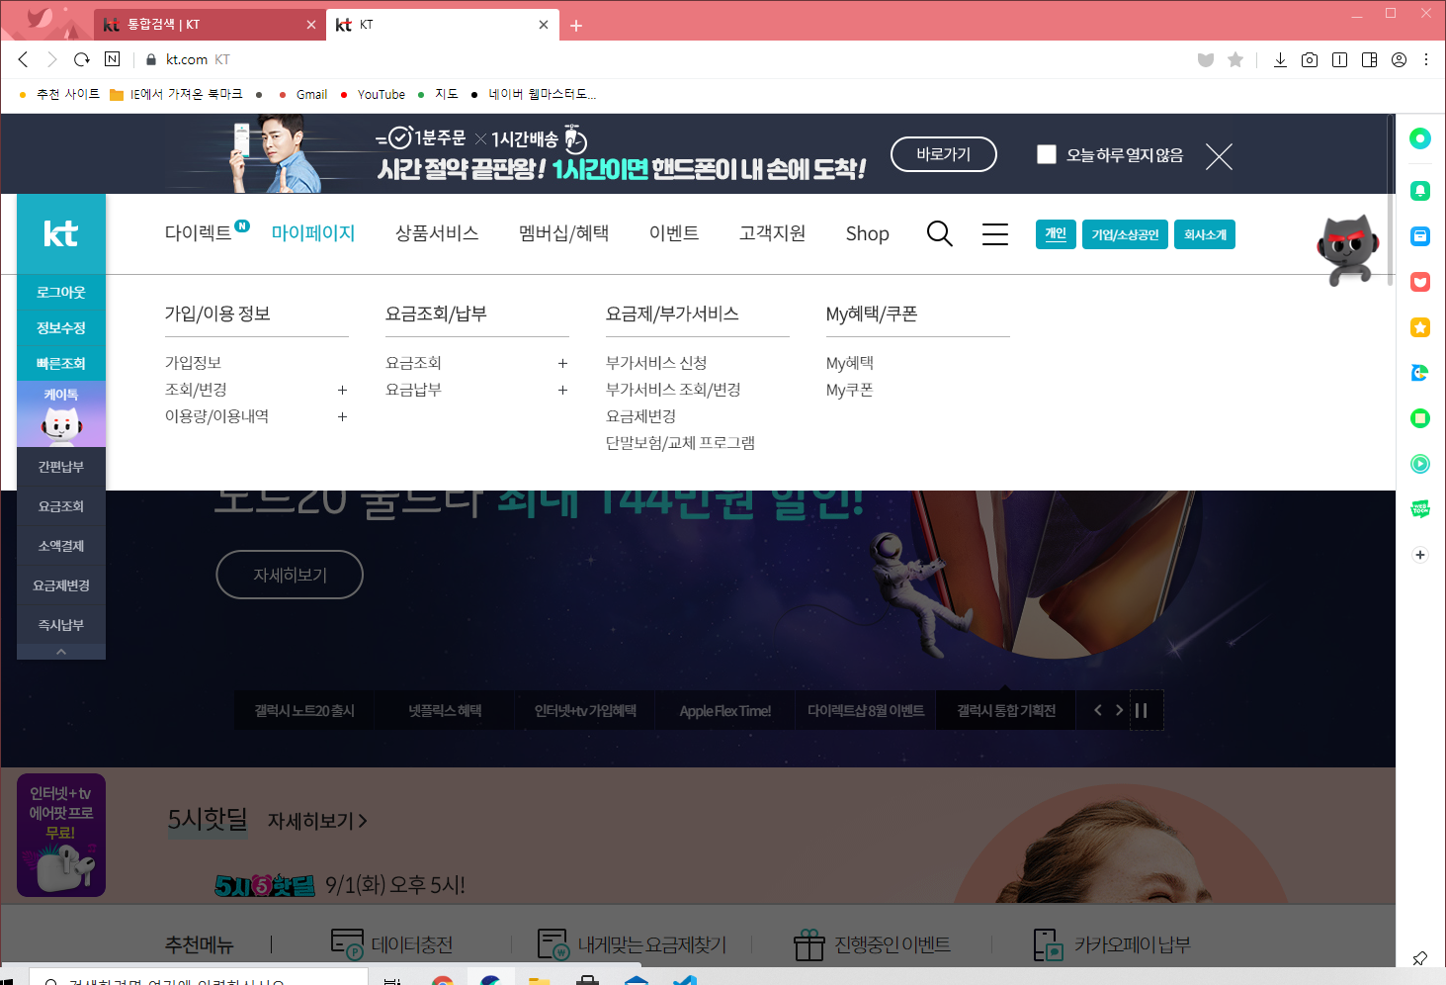
Task: Open the 상품서비스 menu
Action: pyautogui.click(x=437, y=233)
